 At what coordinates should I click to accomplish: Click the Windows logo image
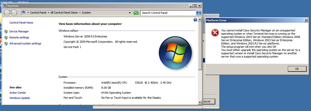[x=175, y=53]
